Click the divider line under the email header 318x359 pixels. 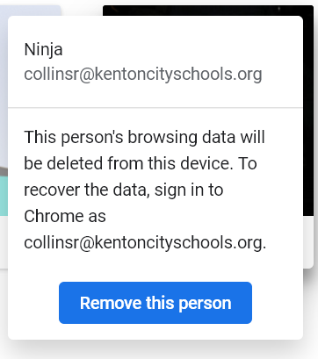tap(155, 108)
